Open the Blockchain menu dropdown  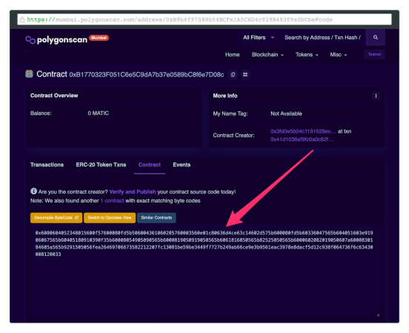click(x=267, y=55)
